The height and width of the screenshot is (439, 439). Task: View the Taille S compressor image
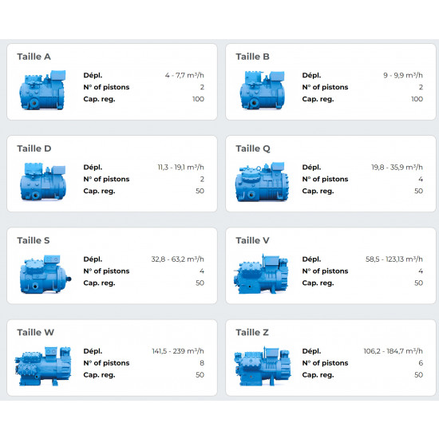pos(45,274)
